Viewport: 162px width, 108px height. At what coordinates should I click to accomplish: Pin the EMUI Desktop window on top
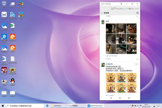121,4
